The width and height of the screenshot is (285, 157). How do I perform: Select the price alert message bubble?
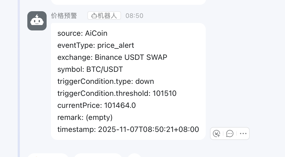click(x=128, y=81)
